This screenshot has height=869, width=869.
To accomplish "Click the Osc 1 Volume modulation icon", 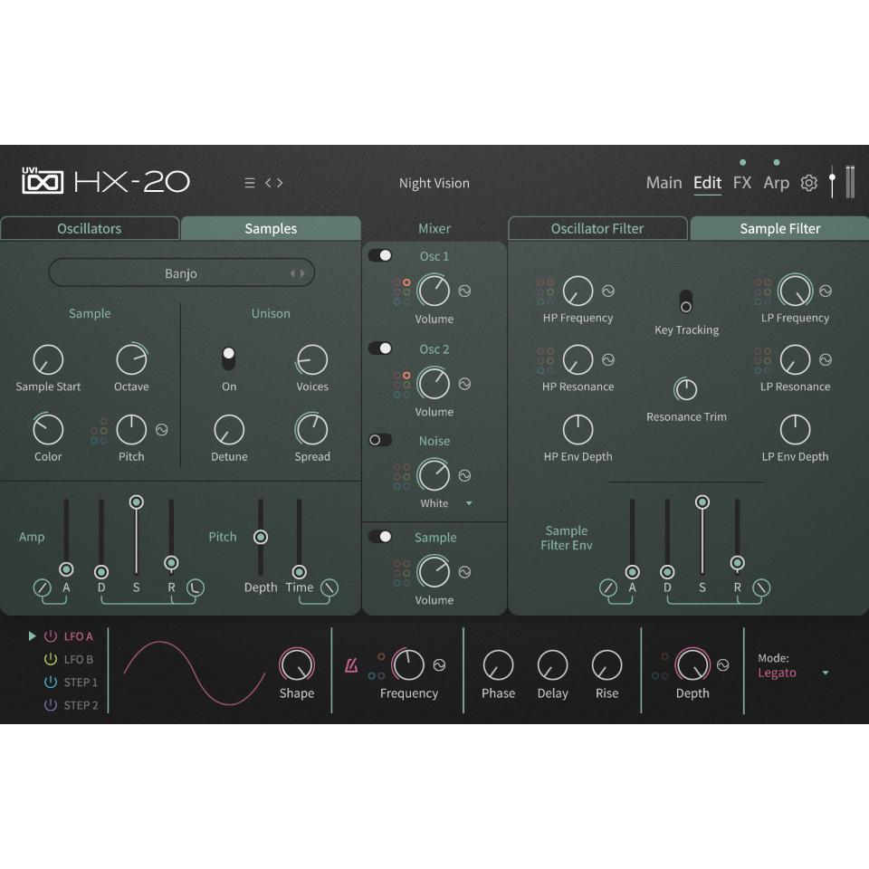I will tap(464, 291).
